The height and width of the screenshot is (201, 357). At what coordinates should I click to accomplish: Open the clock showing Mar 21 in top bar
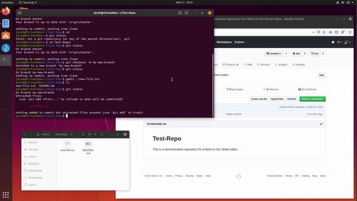(184, 2)
